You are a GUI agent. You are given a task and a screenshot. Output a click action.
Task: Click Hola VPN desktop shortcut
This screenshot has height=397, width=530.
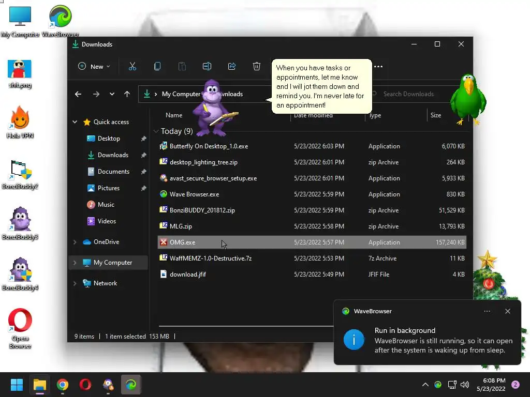click(20, 122)
